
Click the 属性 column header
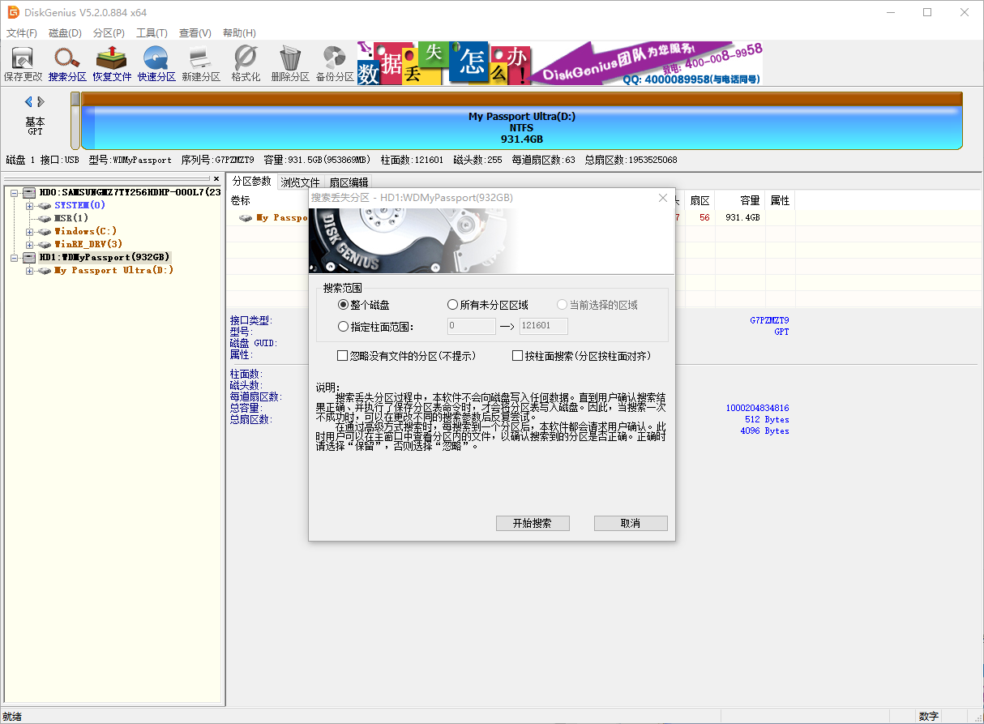pyautogui.click(x=780, y=200)
